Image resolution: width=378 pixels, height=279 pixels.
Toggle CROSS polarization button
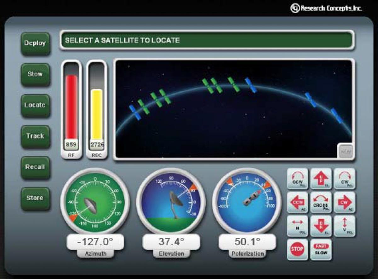tap(321, 202)
